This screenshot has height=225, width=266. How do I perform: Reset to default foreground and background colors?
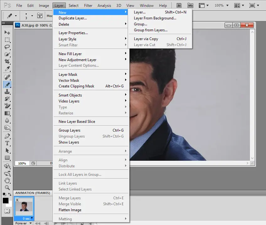click(4, 195)
